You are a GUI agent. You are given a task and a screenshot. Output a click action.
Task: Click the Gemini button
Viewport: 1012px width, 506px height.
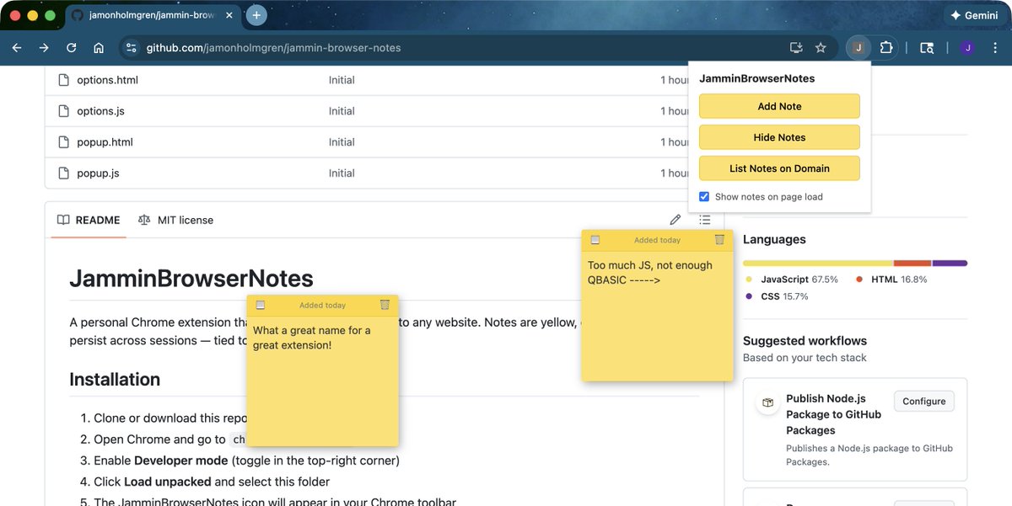(x=974, y=15)
